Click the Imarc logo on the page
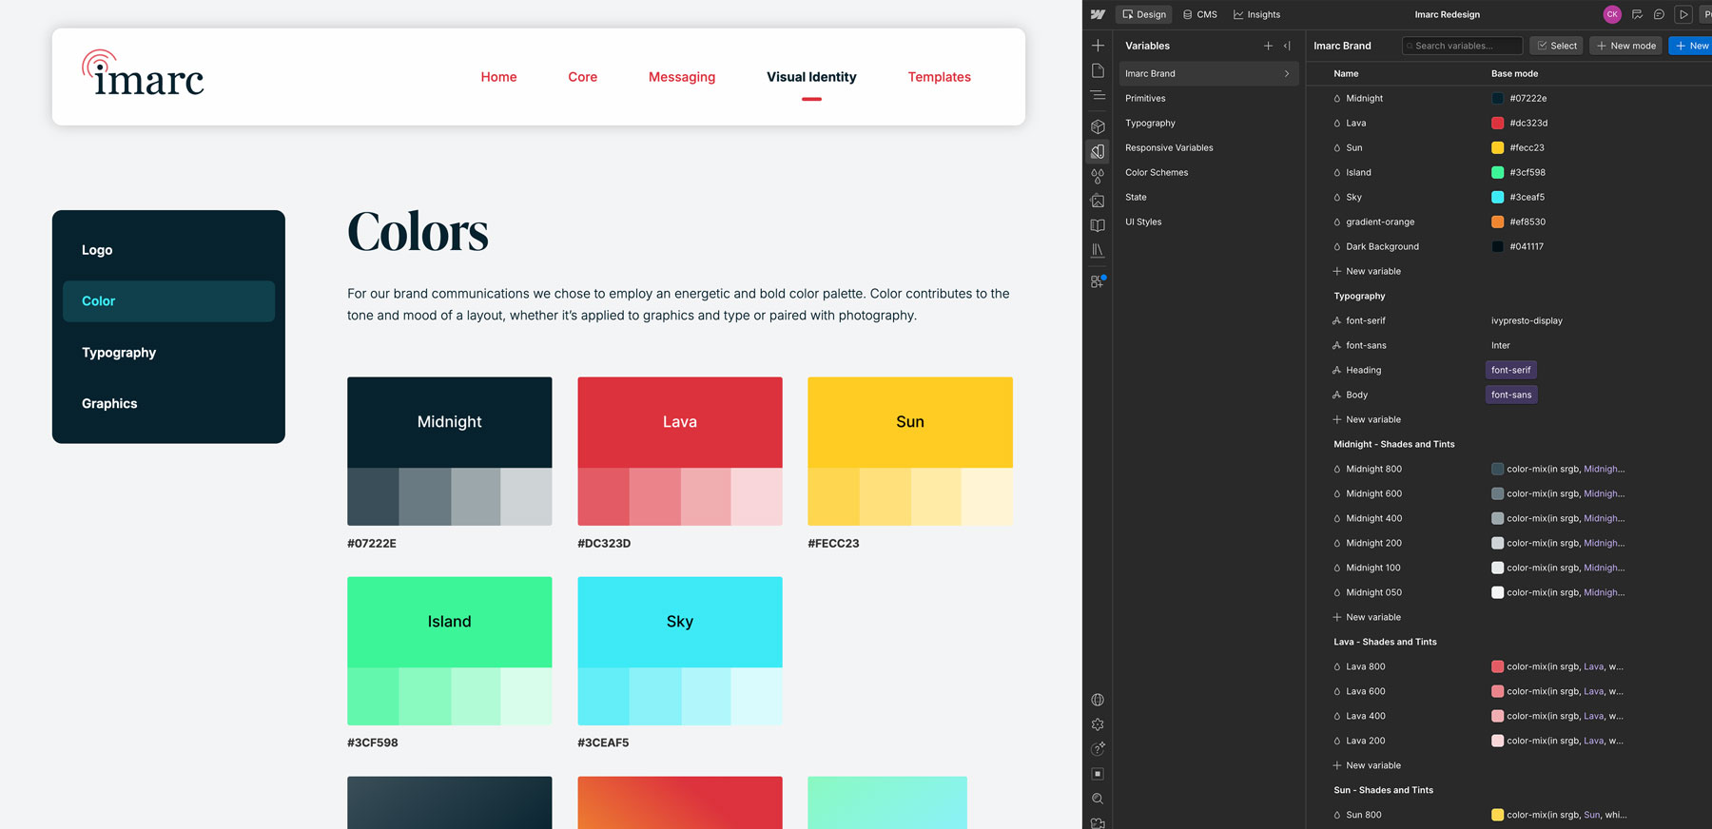Image resolution: width=1712 pixels, height=829 pixels. [143, 73]
